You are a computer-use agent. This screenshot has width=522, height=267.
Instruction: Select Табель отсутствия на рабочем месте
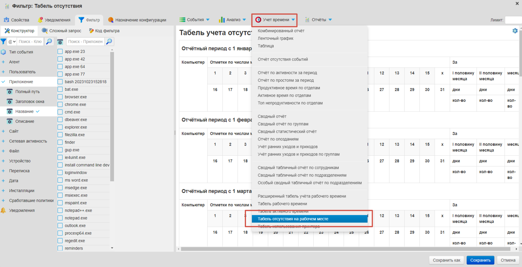[293, 219]
